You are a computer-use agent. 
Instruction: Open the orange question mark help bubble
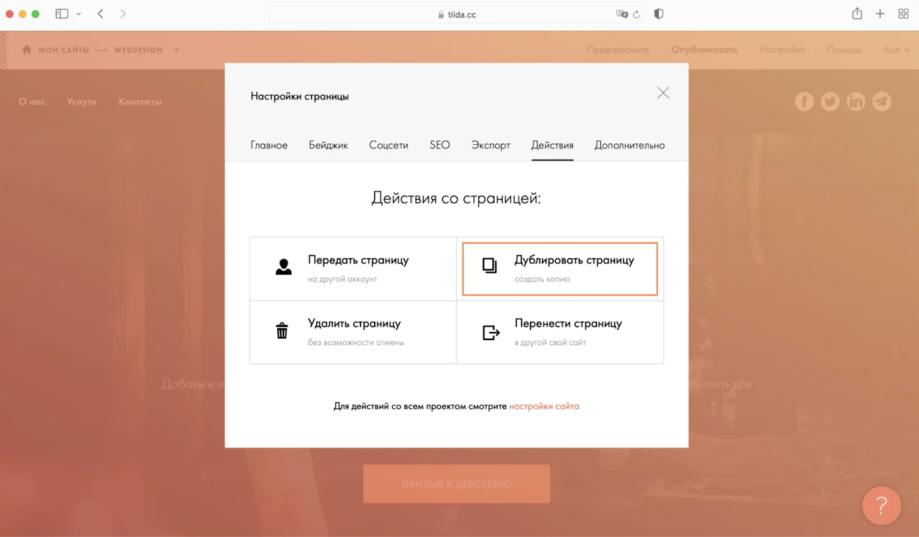881,506
